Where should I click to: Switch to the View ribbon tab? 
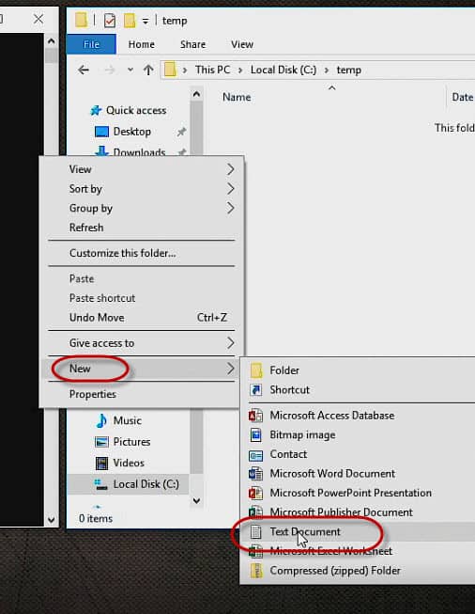pyautogui.click(x=242, y=44)
